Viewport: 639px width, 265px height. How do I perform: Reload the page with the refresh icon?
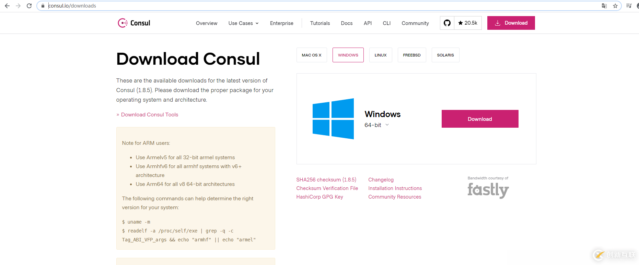click(x=29, y=6)
